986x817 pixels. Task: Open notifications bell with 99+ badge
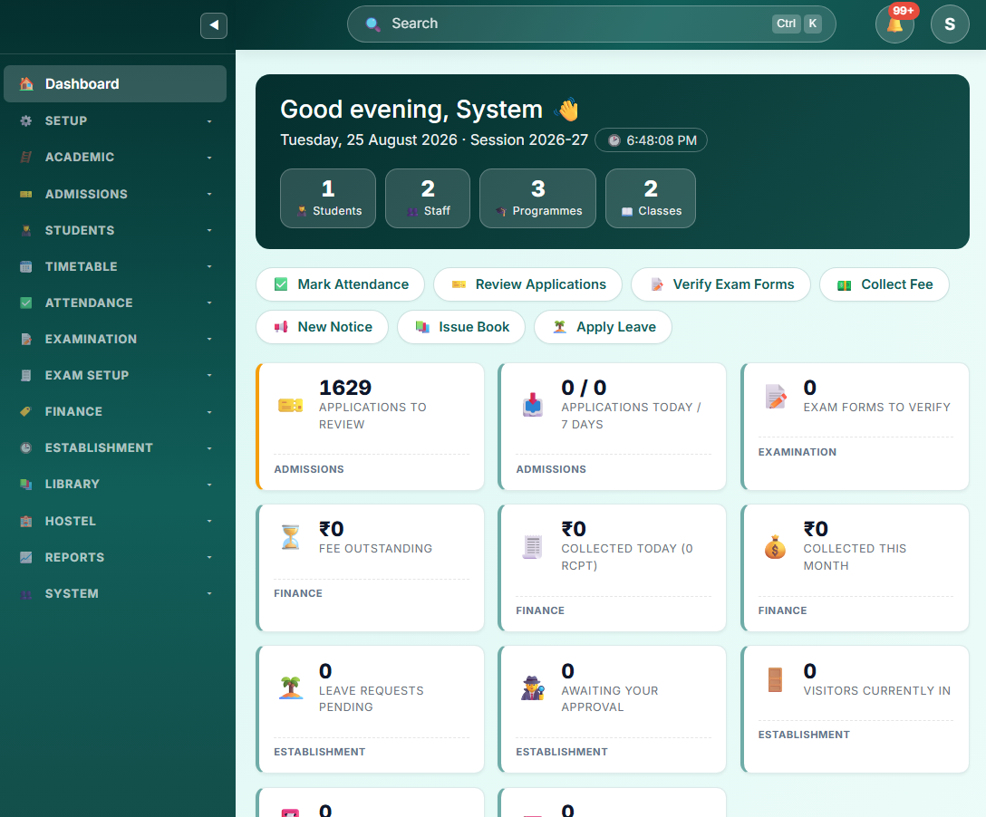tap(894, 24)
